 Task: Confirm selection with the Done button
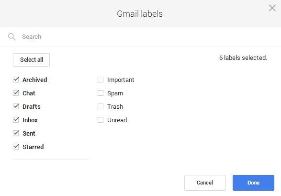coord(253,183)
